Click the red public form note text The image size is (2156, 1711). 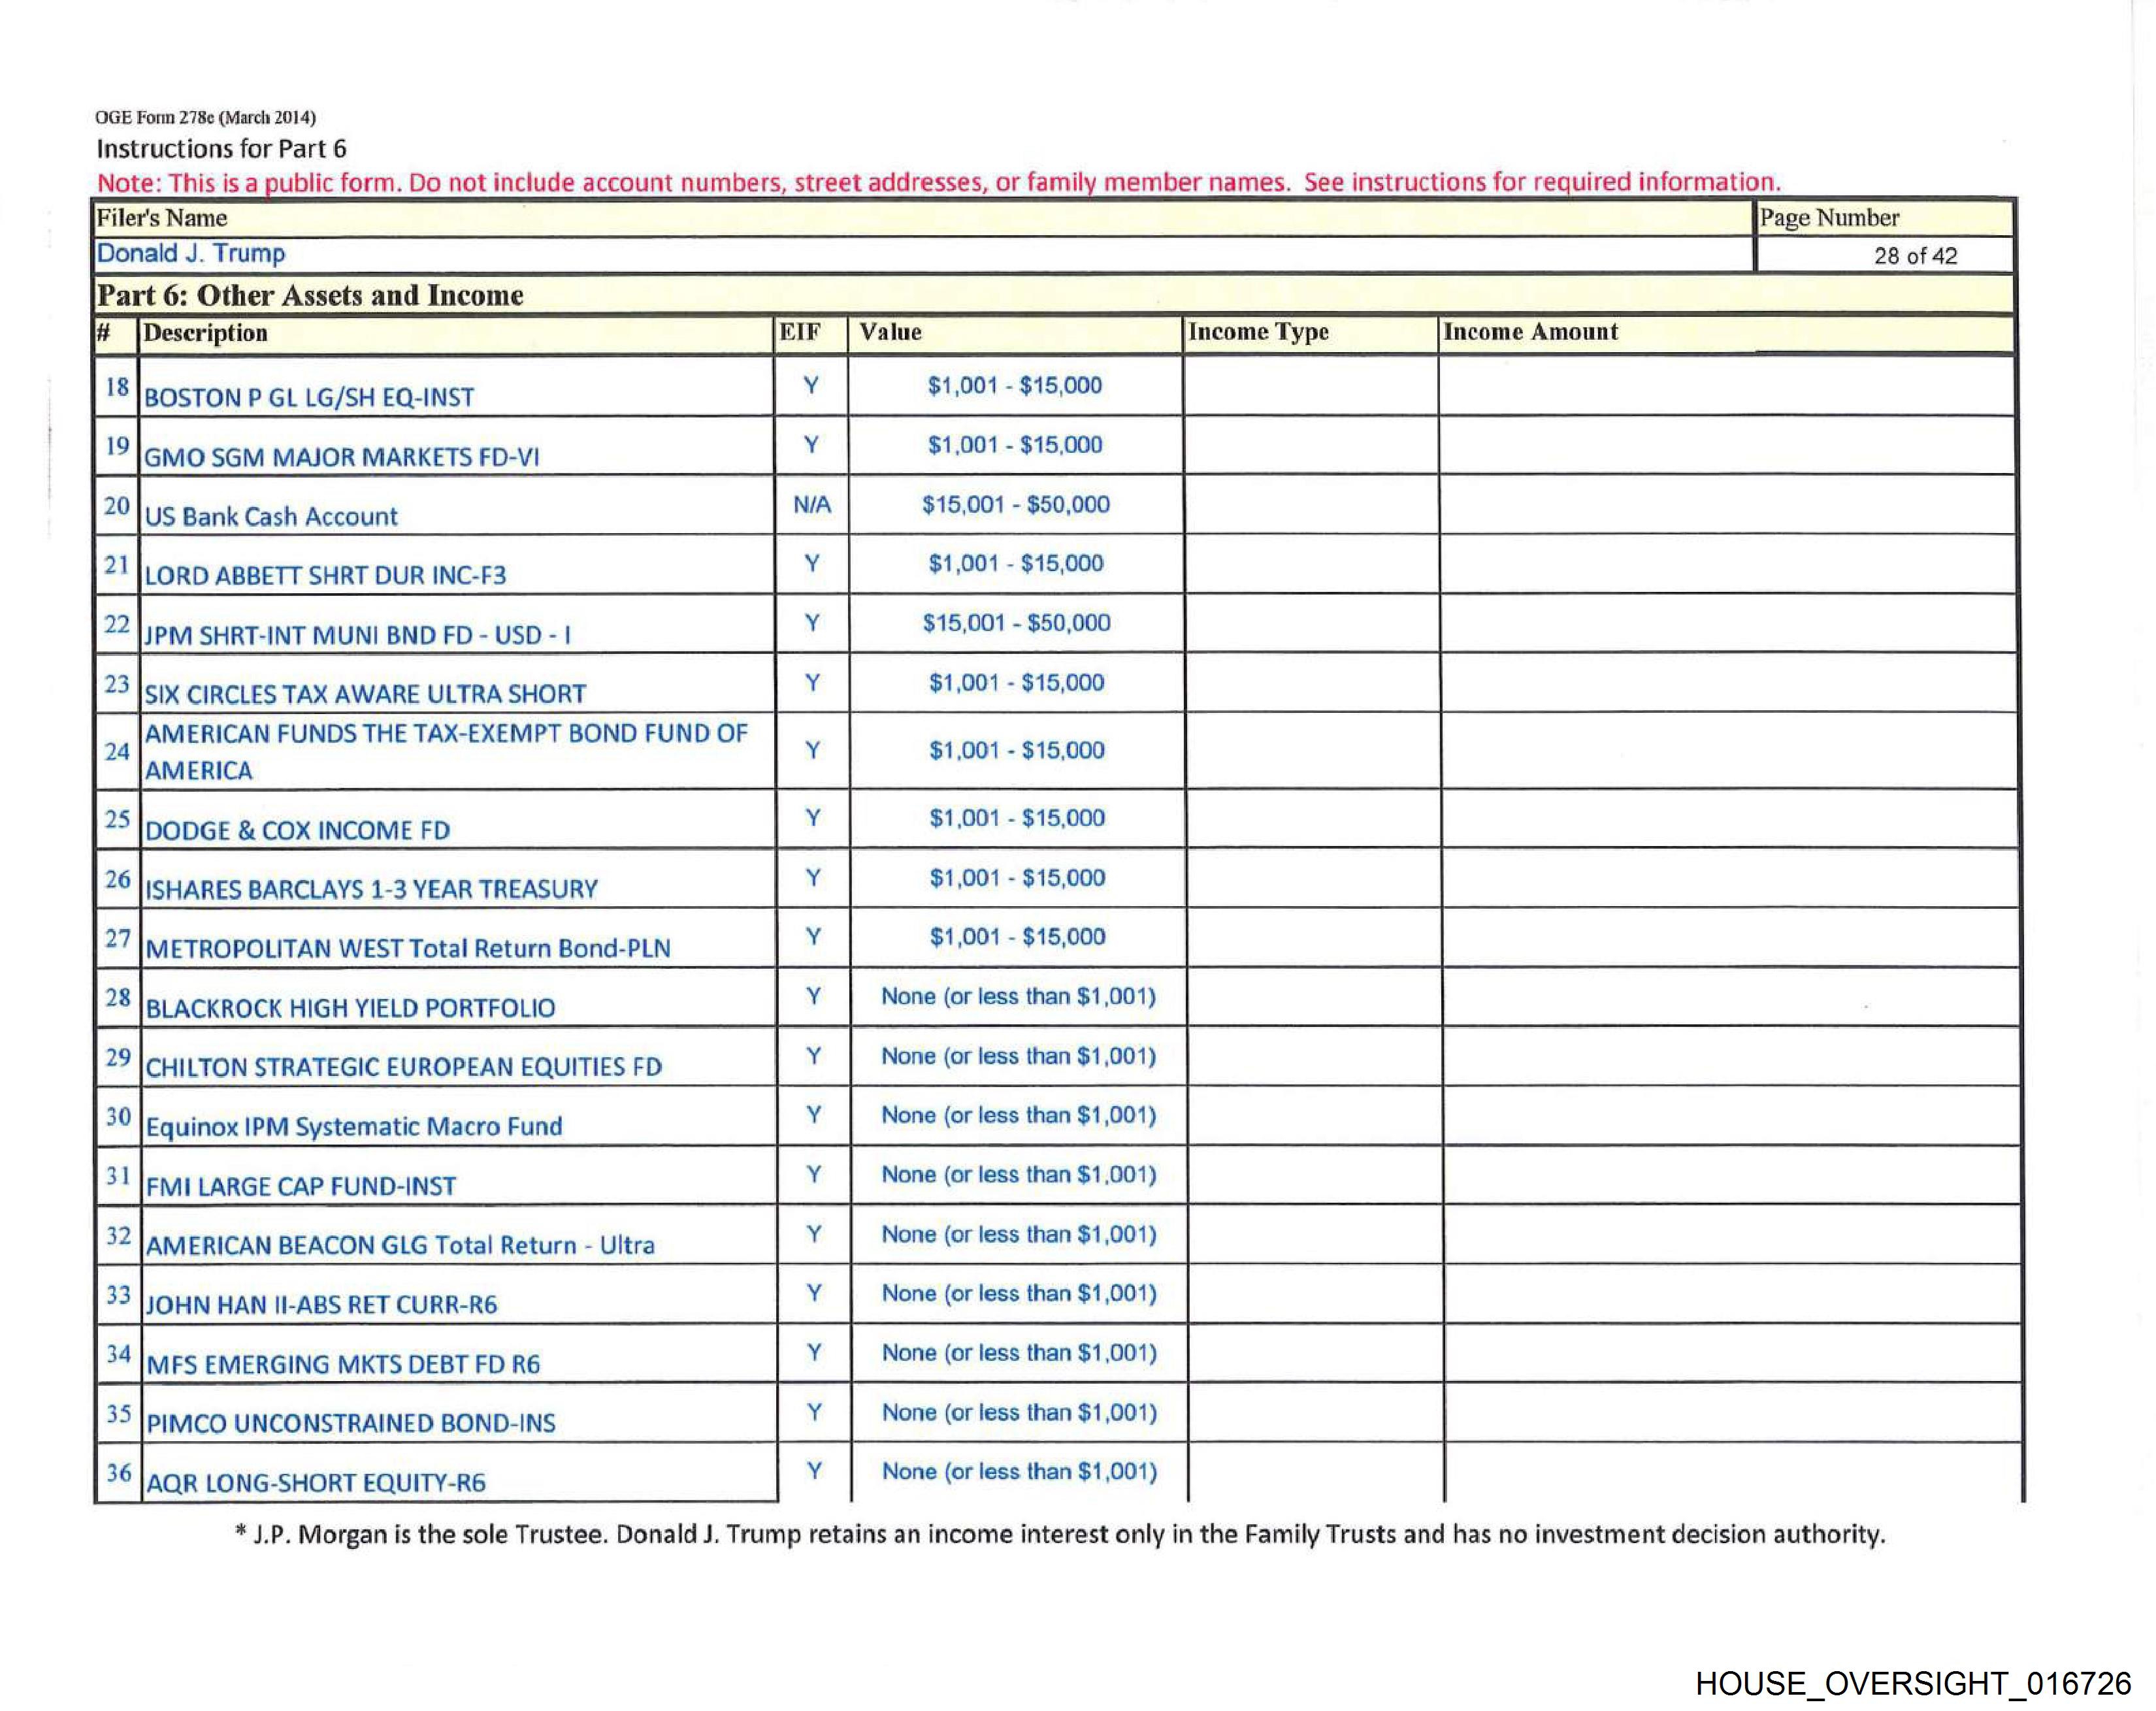938,182
